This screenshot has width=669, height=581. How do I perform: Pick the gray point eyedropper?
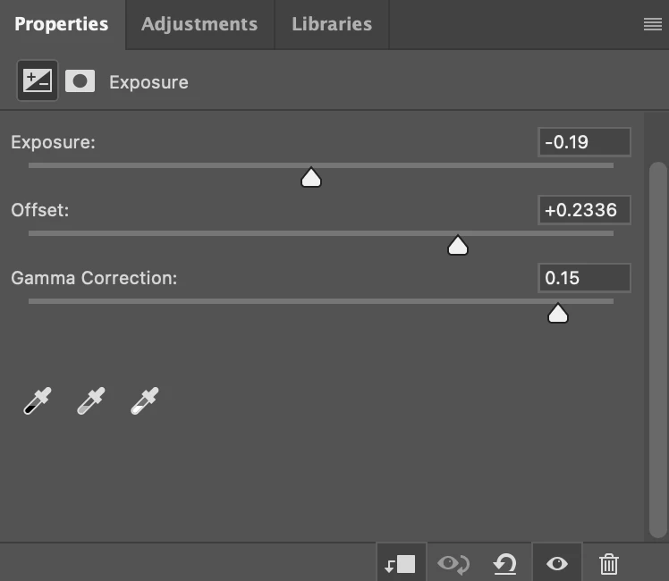[91, 400]
